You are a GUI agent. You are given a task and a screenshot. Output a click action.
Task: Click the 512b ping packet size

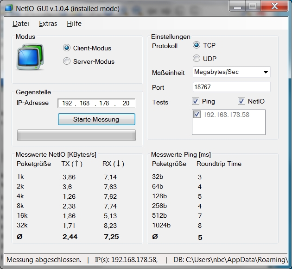pos(159,215)
